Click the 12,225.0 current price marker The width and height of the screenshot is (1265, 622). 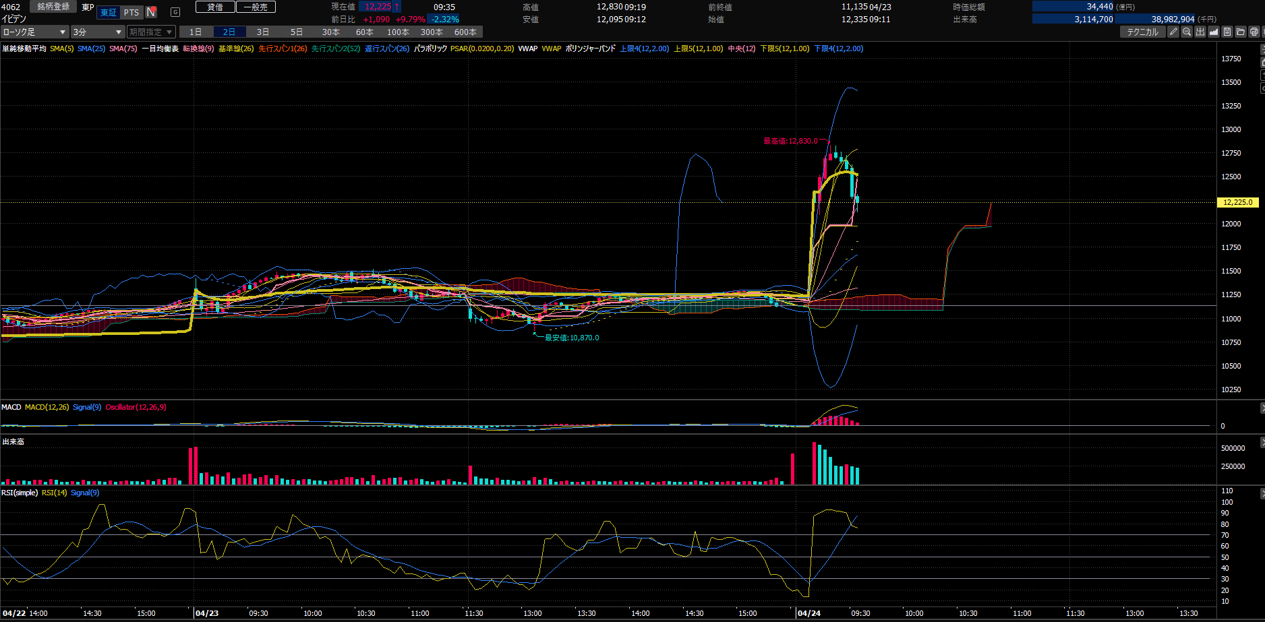1237,202
